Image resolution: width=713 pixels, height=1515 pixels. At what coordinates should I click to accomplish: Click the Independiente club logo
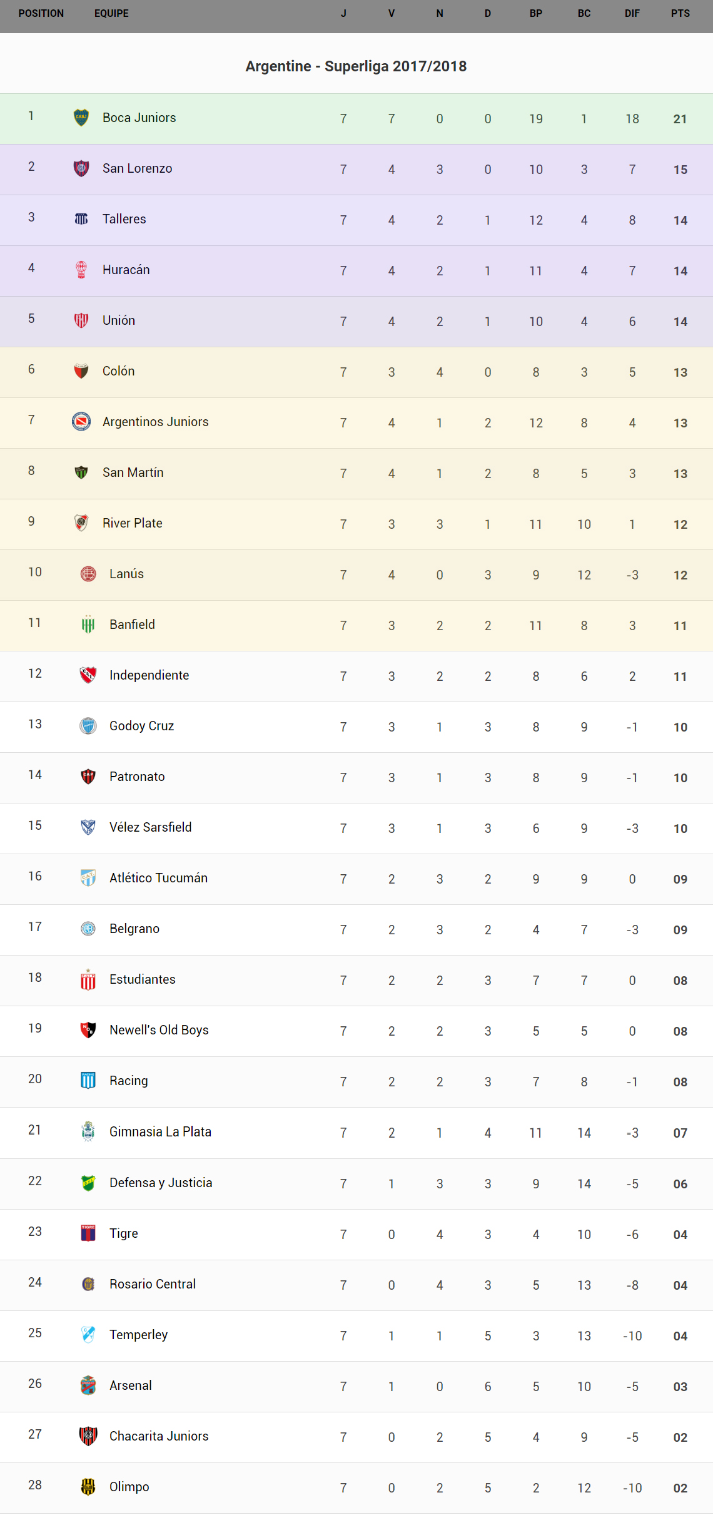88,675
